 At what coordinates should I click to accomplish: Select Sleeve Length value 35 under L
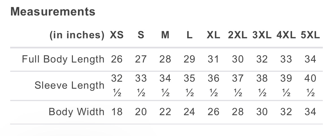[189, 78]
